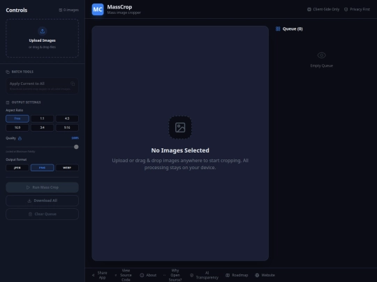Image resolution: width=377 pixels, height=282 pixels.
Task: Select the 16:9 aspect ratio
Action: (17, 127)
